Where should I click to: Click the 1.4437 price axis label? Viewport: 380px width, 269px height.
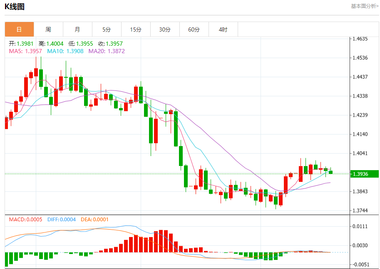pos(360,77)
